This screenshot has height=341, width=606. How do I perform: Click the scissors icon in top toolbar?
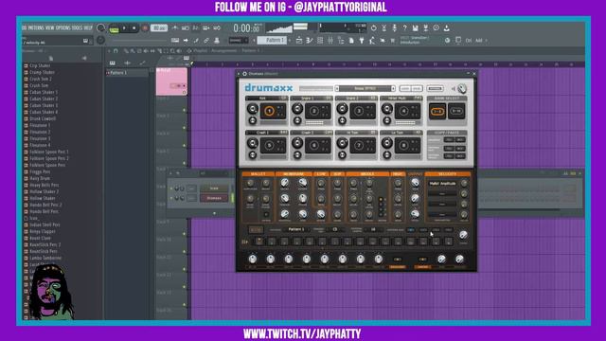(384, 27)
